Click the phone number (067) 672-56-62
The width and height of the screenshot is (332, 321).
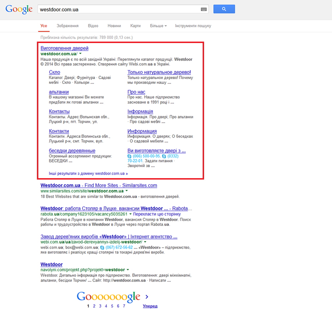pos(119,247)
